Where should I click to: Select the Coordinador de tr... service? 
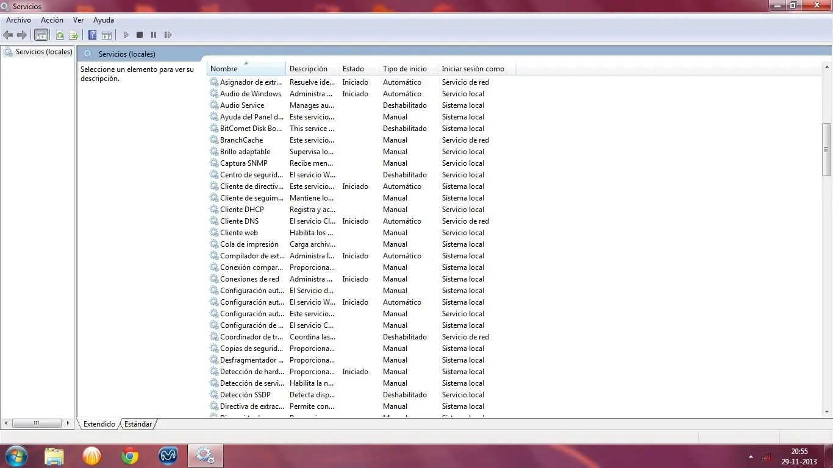[x=251, y=336]
